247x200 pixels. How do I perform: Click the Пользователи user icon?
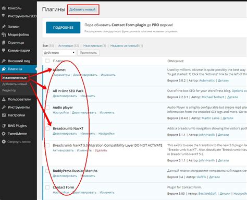tap(4, 99)
